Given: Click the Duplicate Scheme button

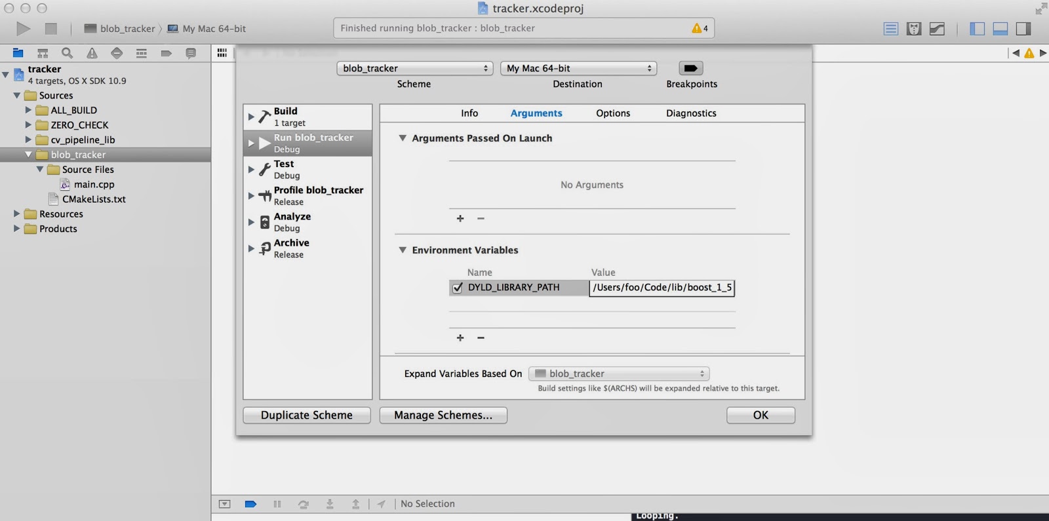Looking at the screenshot, I should 307,415.
